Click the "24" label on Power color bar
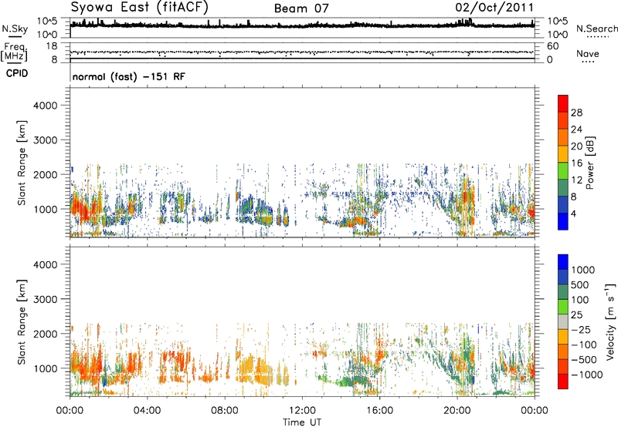This screenshot has width=618, height=427. coord(576,129)
